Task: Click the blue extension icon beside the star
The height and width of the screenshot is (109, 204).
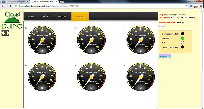Action: coord(191,6)
